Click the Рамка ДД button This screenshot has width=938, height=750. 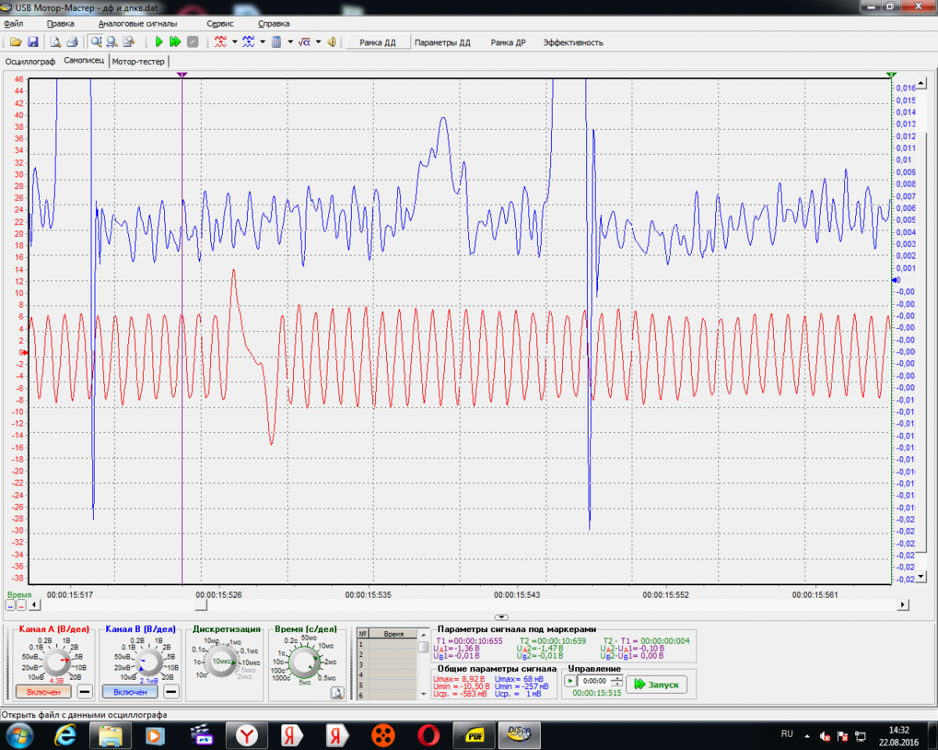(378, 42)
